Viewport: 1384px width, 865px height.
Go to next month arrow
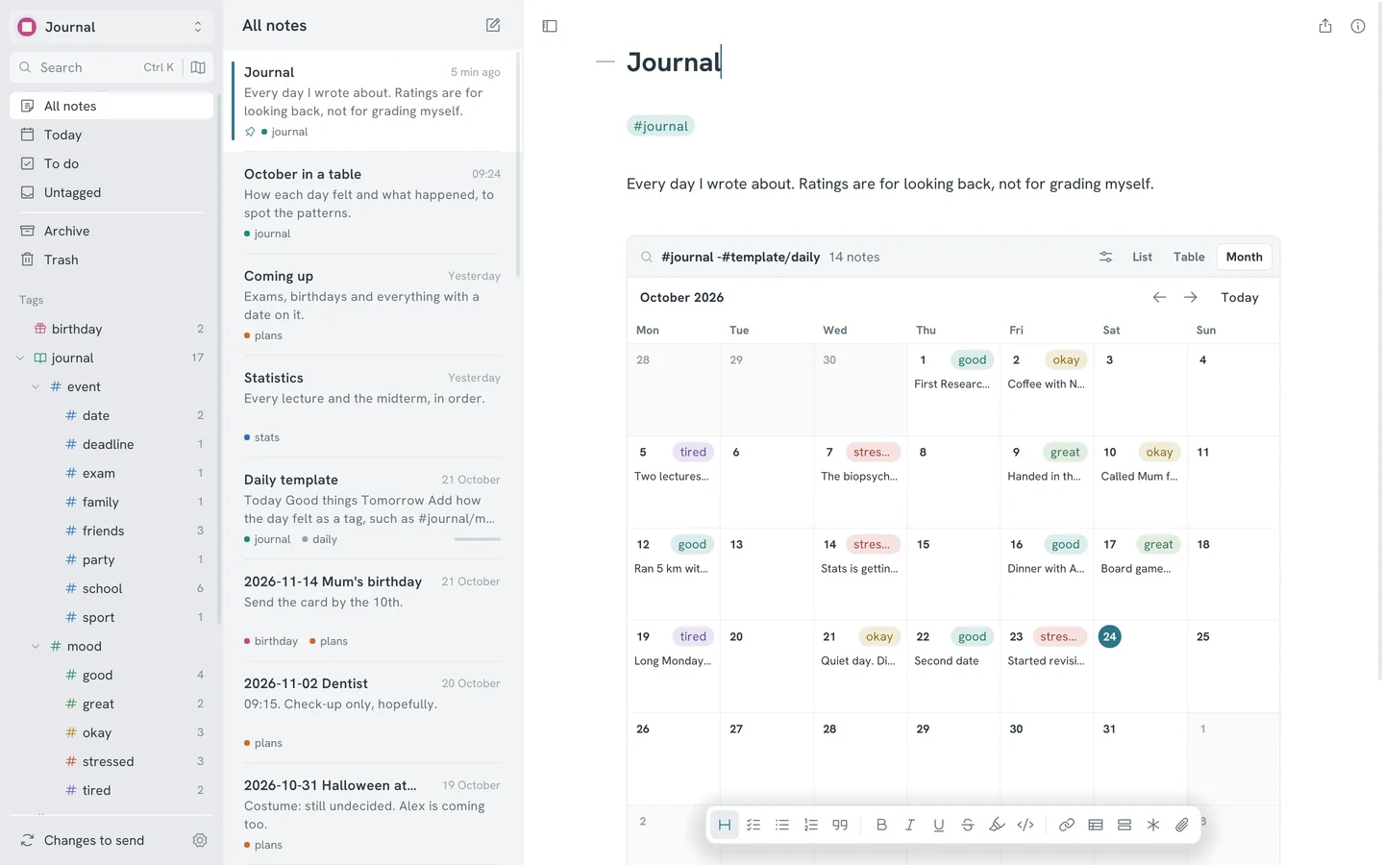point(1191,298)
